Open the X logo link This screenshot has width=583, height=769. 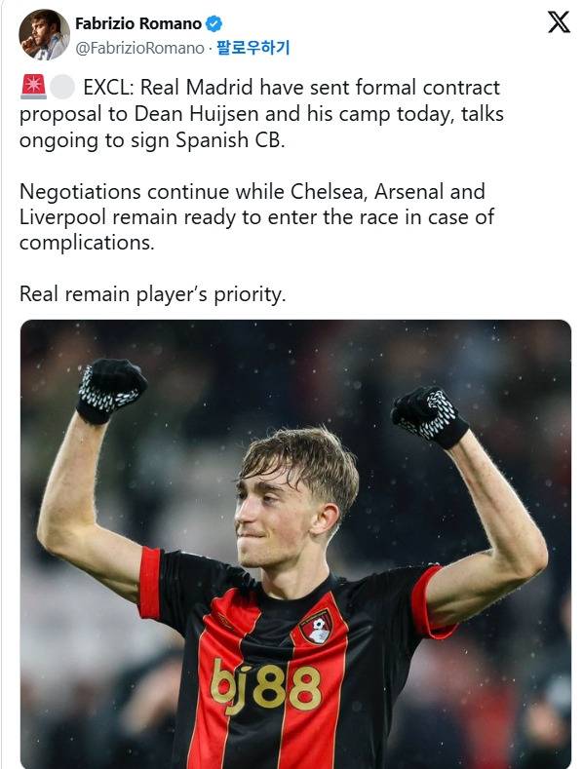pos(559,22)
